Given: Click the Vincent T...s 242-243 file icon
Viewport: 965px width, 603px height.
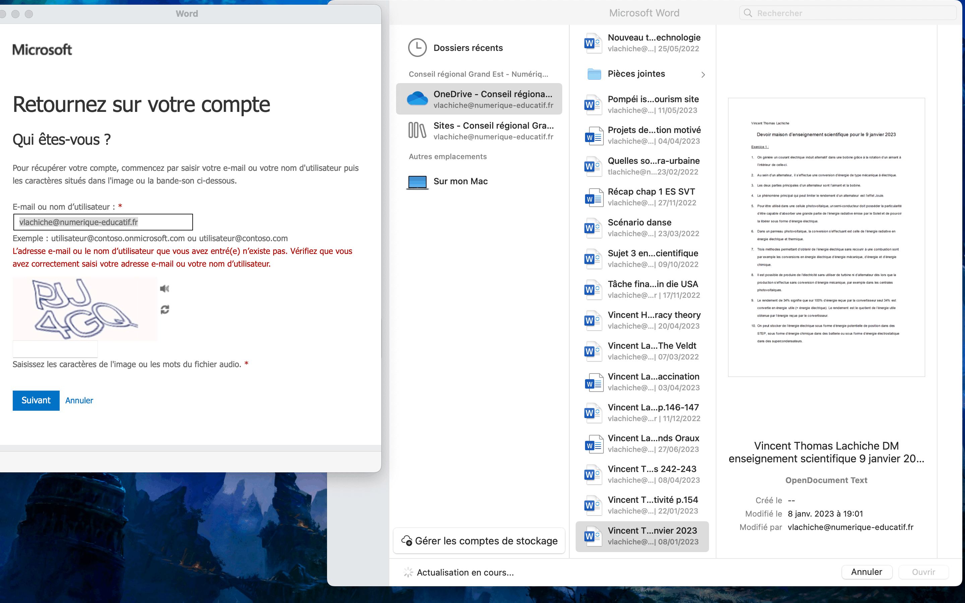Looking at the screenshot, I should [593, 475].
